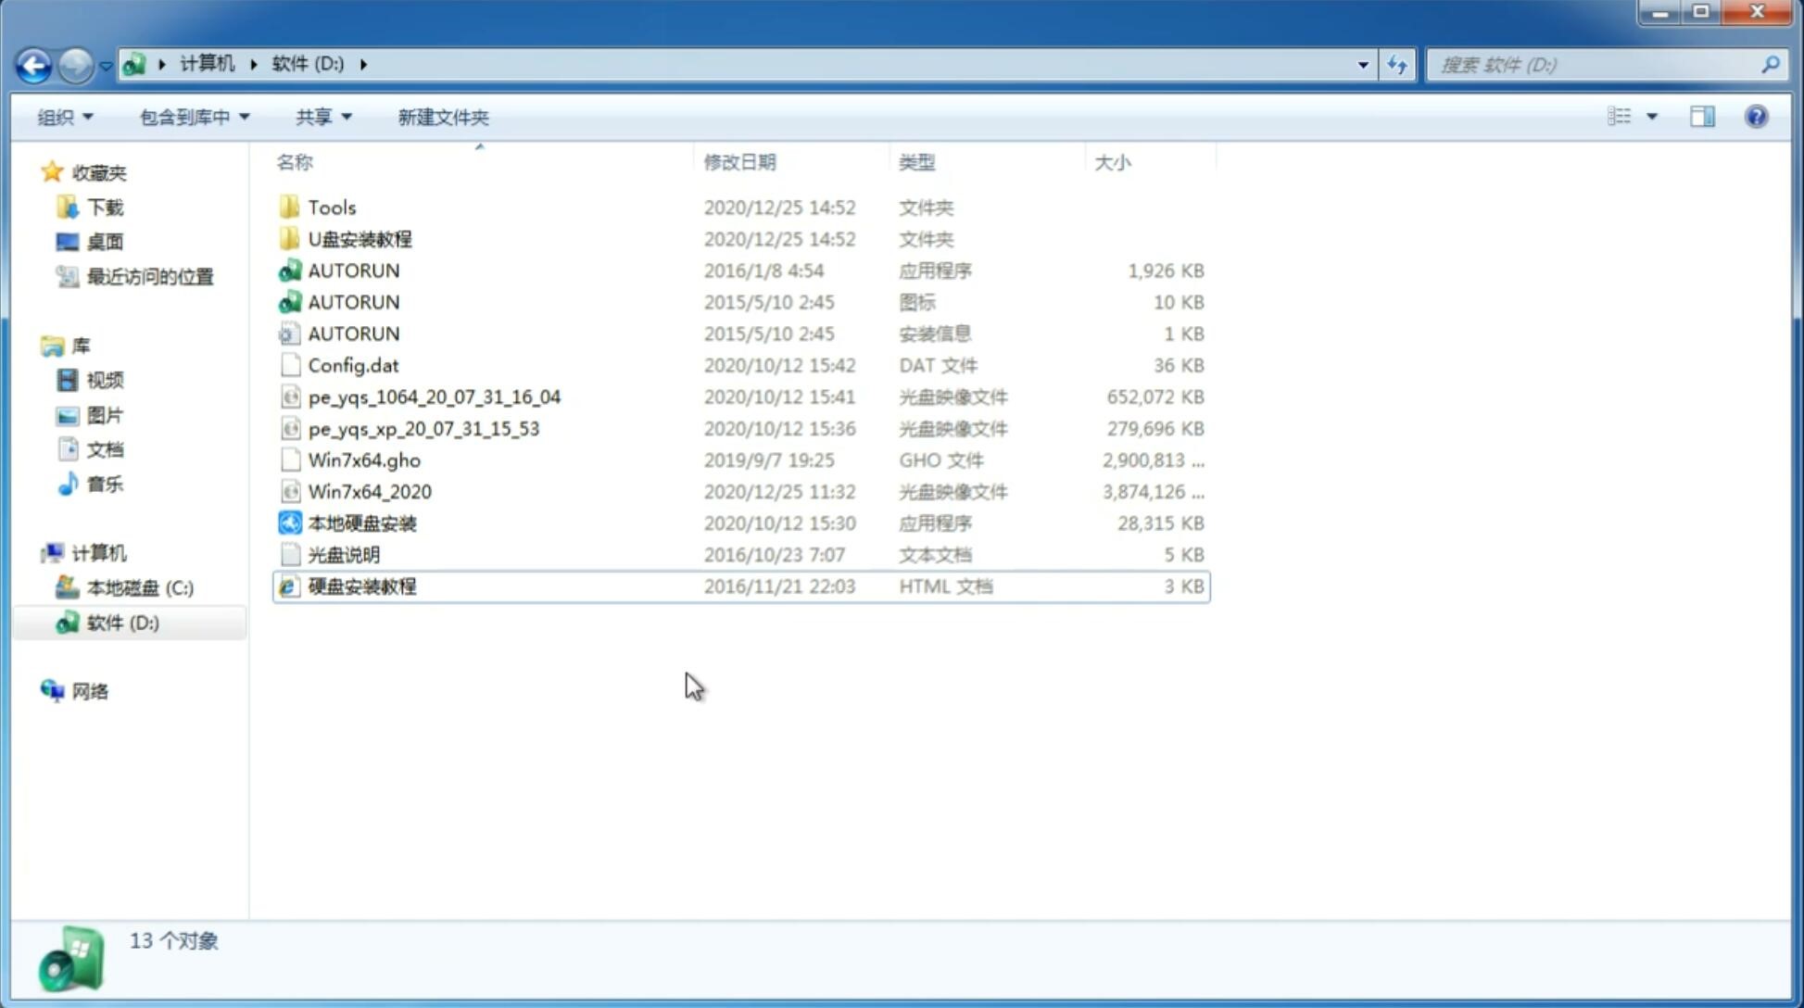Viewport: 1804px width, 1008px height.
Task: Expand 库 section in sidebar
Action: (x=33, y=345)
